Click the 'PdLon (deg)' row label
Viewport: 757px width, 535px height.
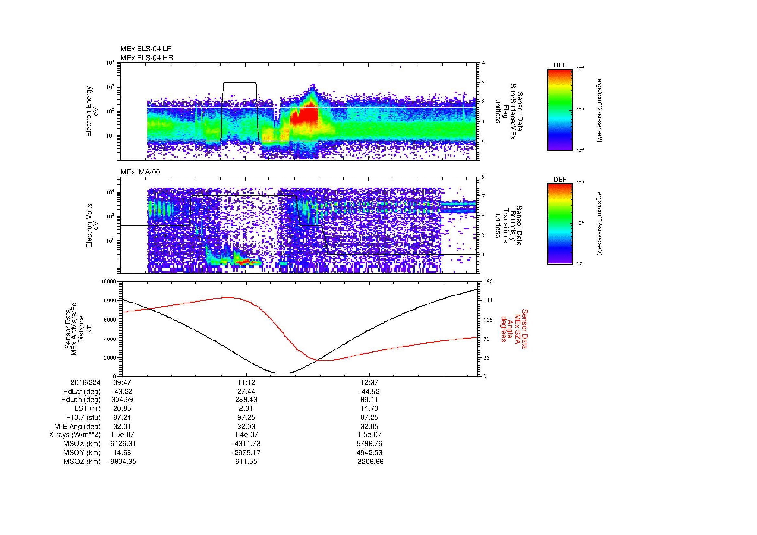coord(82,399)
